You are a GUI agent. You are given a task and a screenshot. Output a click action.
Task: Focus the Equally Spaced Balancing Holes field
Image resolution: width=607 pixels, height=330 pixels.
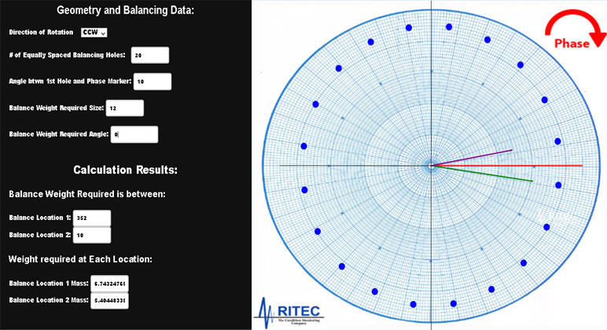(149, 55)
